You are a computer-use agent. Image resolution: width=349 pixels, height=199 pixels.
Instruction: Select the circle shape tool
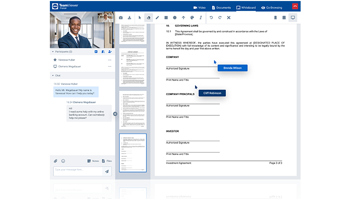pyautogui.click(x=174, y=17)
